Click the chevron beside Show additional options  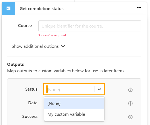coord(63,46)
